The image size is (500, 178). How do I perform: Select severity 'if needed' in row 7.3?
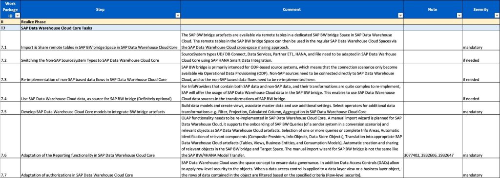481,73
